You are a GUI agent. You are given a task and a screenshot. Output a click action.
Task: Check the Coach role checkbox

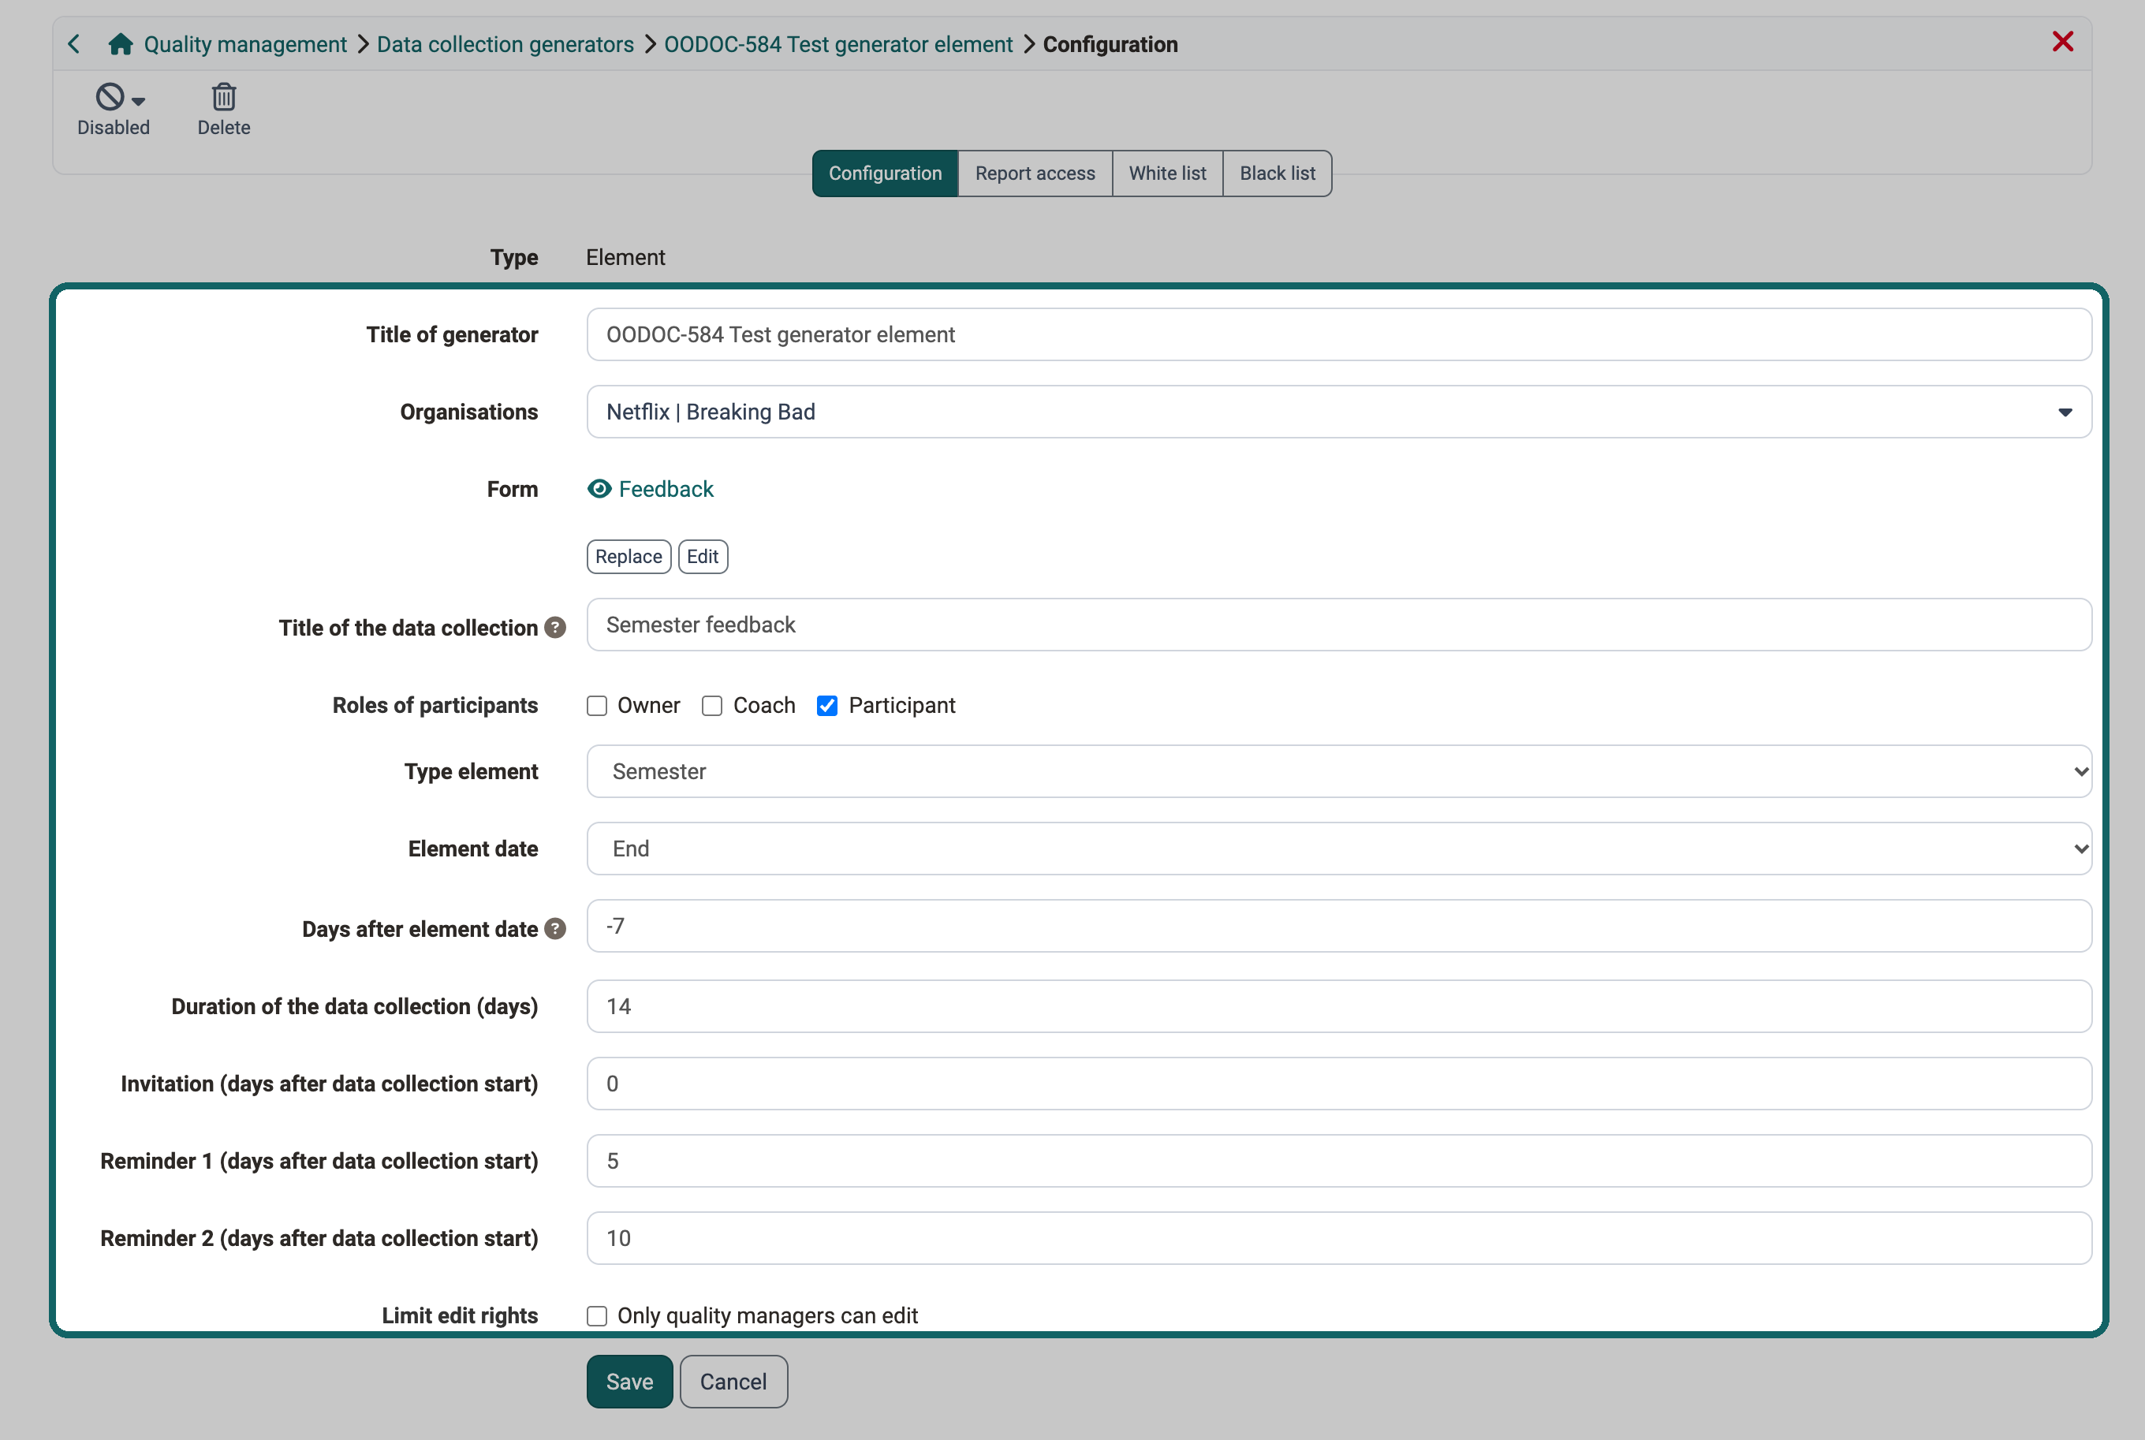click(711, 705)
